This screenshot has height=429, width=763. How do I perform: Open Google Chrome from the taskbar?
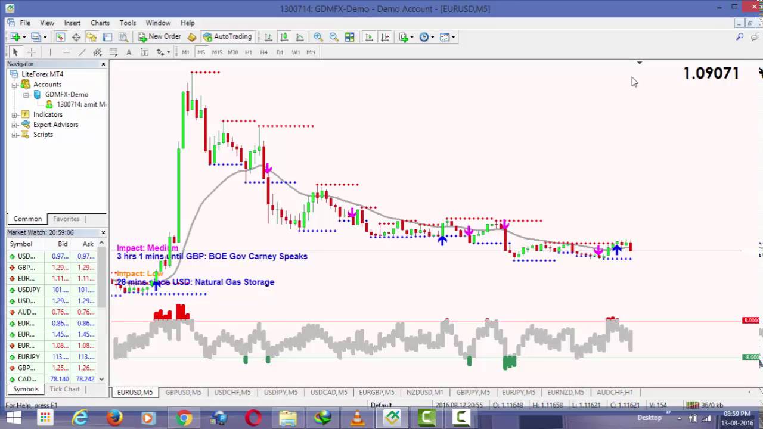(184, 418)
